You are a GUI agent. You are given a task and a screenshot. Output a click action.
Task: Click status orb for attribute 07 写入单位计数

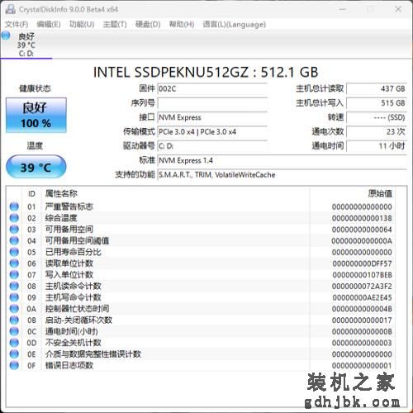14,274
